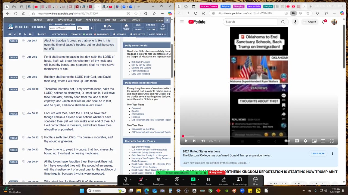Play the YouTube video
Image resolution: width=348 pixels, height=195 pixels.
coord(186,141)
